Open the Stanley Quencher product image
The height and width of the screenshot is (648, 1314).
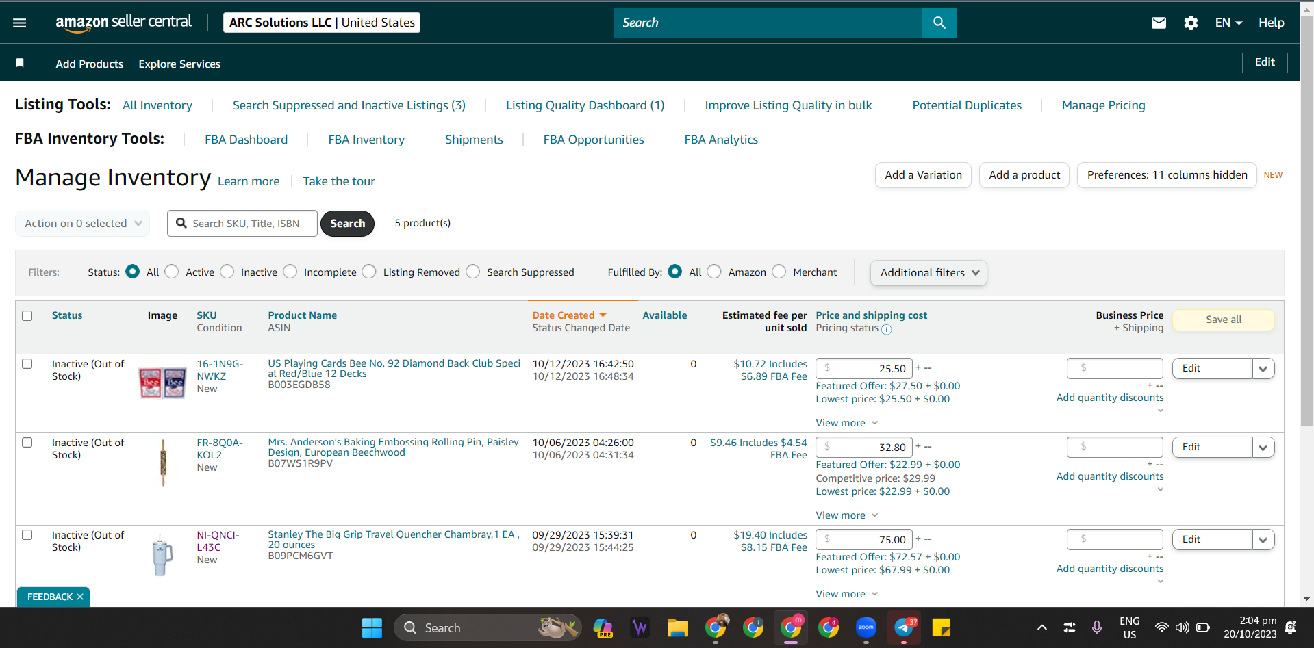(x=162, y=555)
